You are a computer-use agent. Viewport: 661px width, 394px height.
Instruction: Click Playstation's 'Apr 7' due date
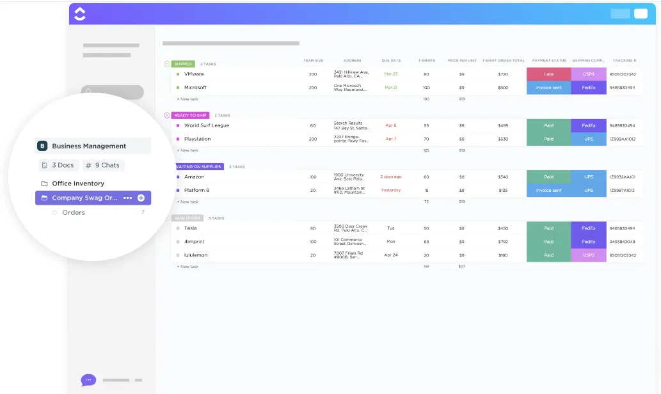(x=391, y=139)
